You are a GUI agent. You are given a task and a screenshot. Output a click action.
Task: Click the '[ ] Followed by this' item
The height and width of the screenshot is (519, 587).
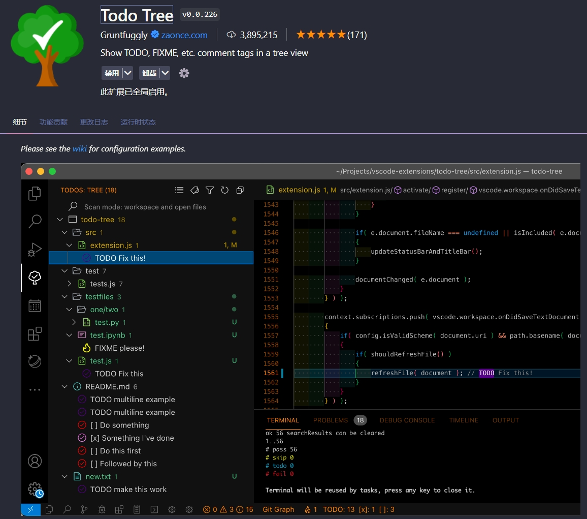click(123, 464)
